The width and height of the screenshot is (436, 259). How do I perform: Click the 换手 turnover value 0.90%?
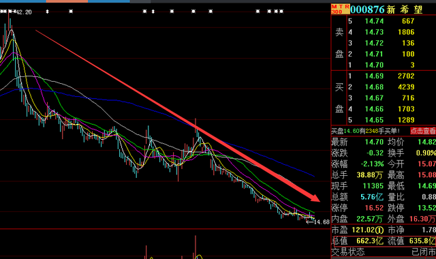tap(426, 153)
